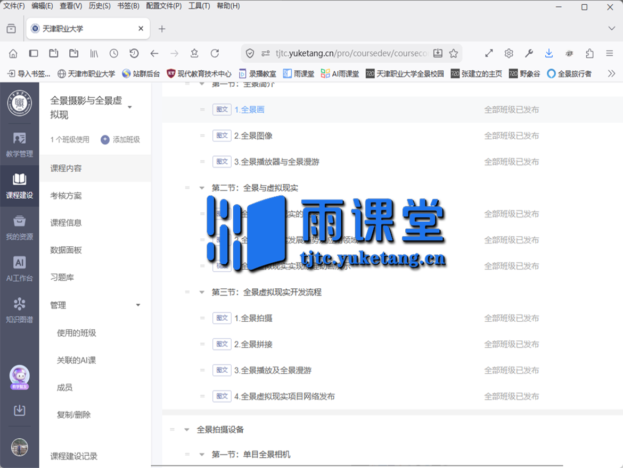Reload the page with refresh icon

tap(215, 53)
